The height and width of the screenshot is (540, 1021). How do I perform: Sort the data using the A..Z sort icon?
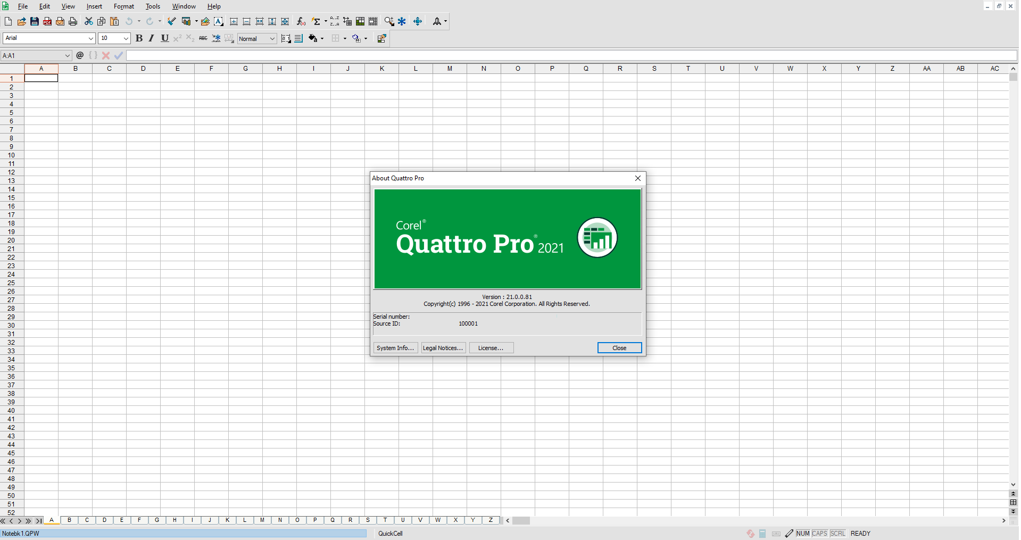click(x=335, y=21)
